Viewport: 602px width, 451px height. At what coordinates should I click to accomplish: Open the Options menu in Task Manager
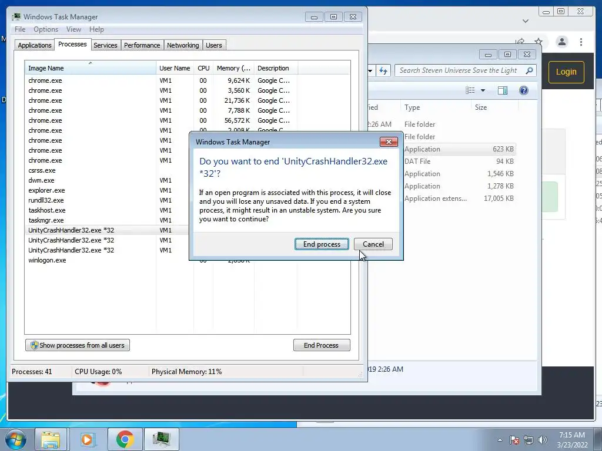click(46, 29)
